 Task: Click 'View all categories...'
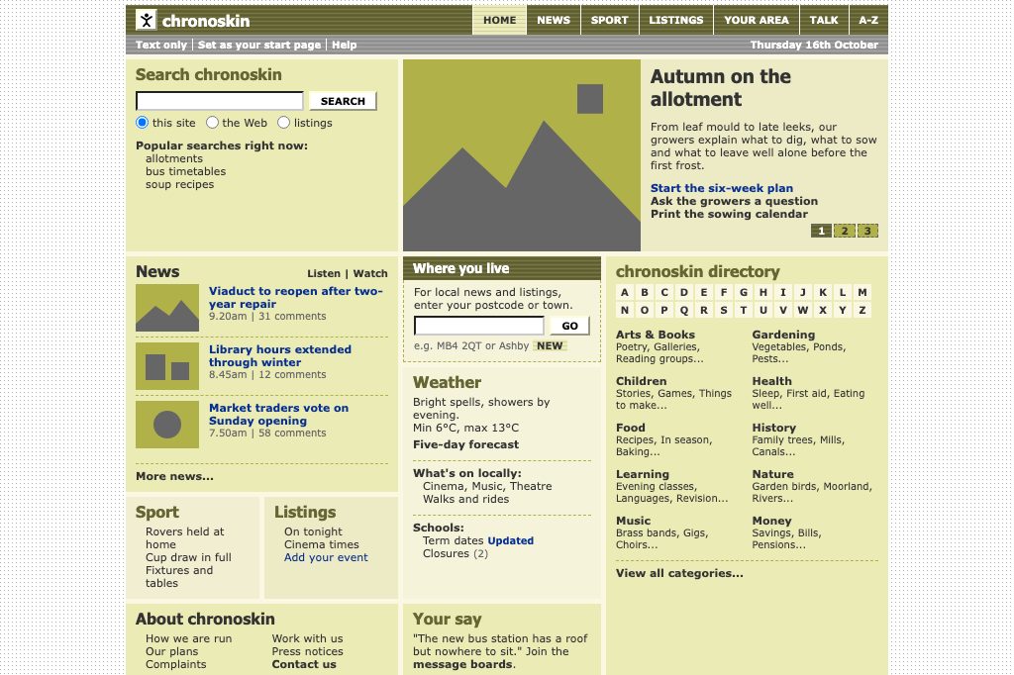point(679,573)
